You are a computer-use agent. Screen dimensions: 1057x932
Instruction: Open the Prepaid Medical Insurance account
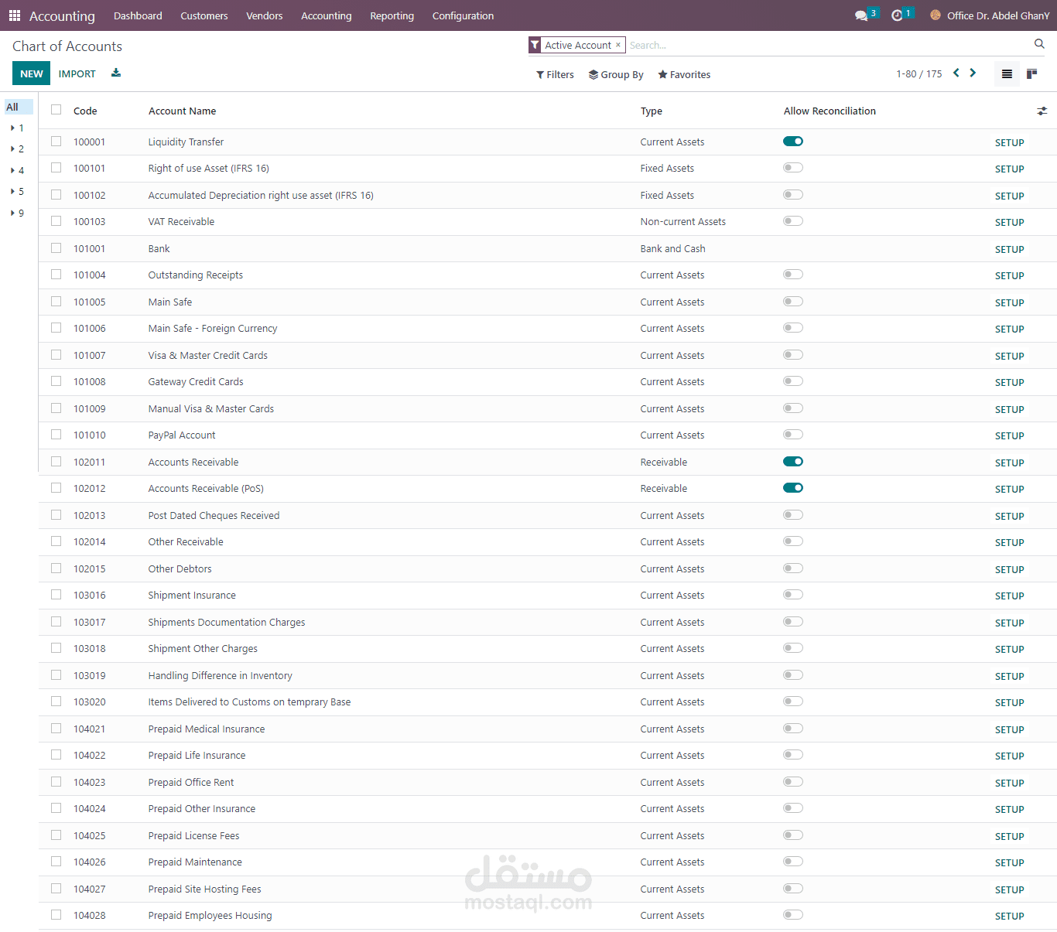tap(206, 729)
